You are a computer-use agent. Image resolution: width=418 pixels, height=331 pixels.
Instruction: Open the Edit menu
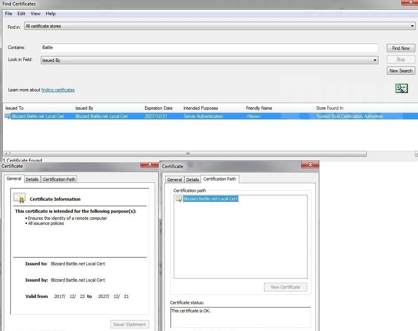[21, 14]
